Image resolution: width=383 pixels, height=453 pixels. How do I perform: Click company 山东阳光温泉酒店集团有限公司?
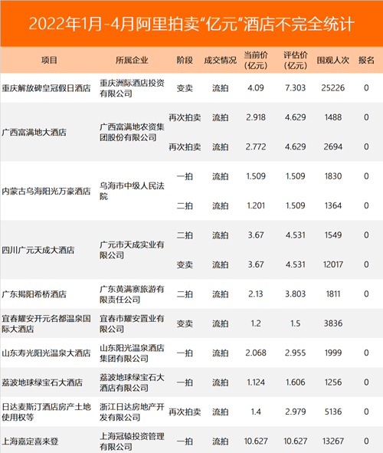[132, 353]
